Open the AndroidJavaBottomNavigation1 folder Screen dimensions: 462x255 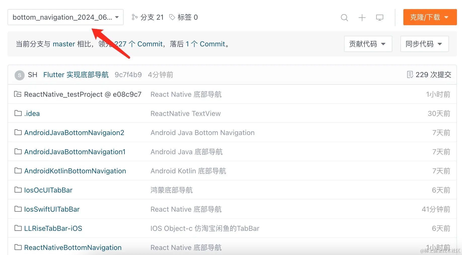[x=75, y=152]
